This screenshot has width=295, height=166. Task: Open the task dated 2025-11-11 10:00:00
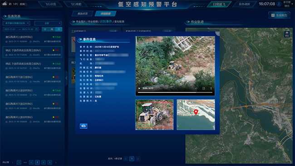(33, 39)
